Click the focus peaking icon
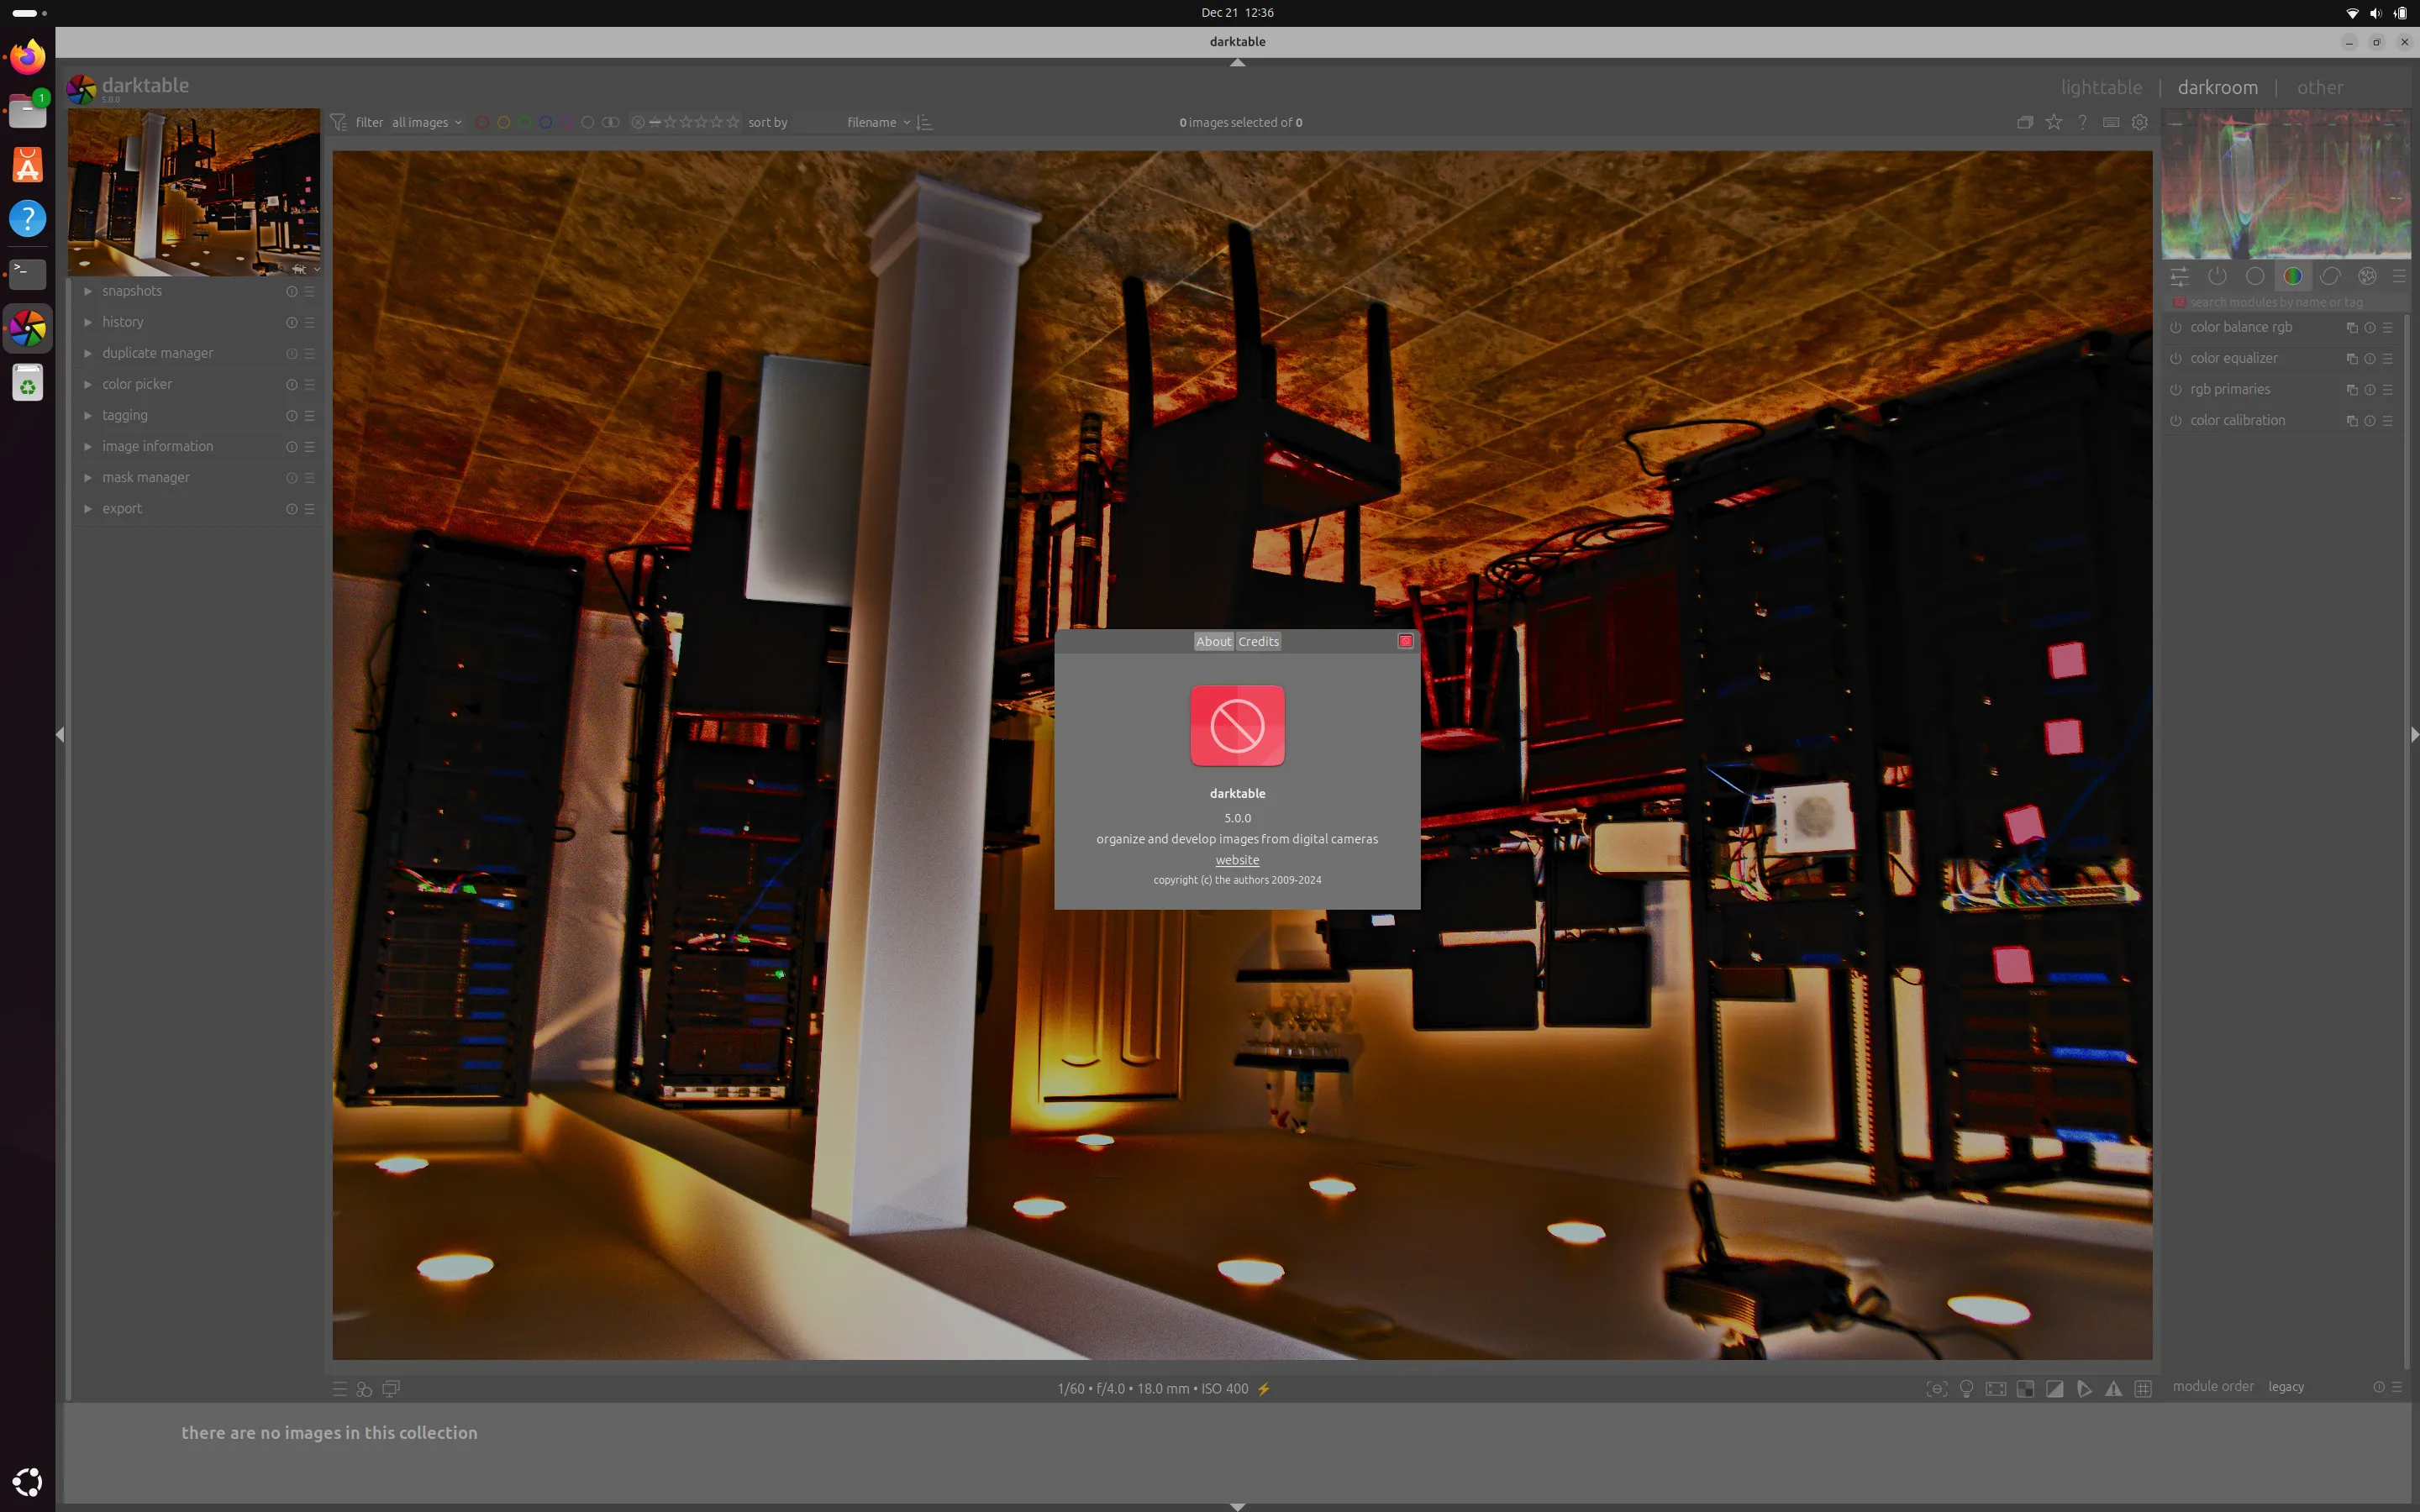 pyautogui.click(x=1937, y=1388)
